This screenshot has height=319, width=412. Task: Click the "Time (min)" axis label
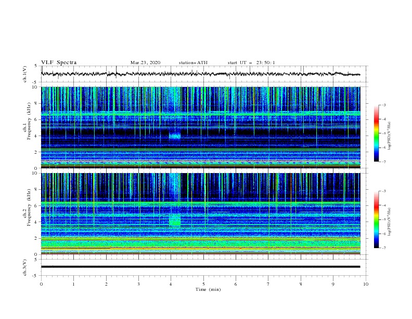pyautogui.click(x=208, y=289)
